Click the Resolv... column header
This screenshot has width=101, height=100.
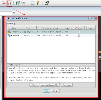tap(69, 28)
